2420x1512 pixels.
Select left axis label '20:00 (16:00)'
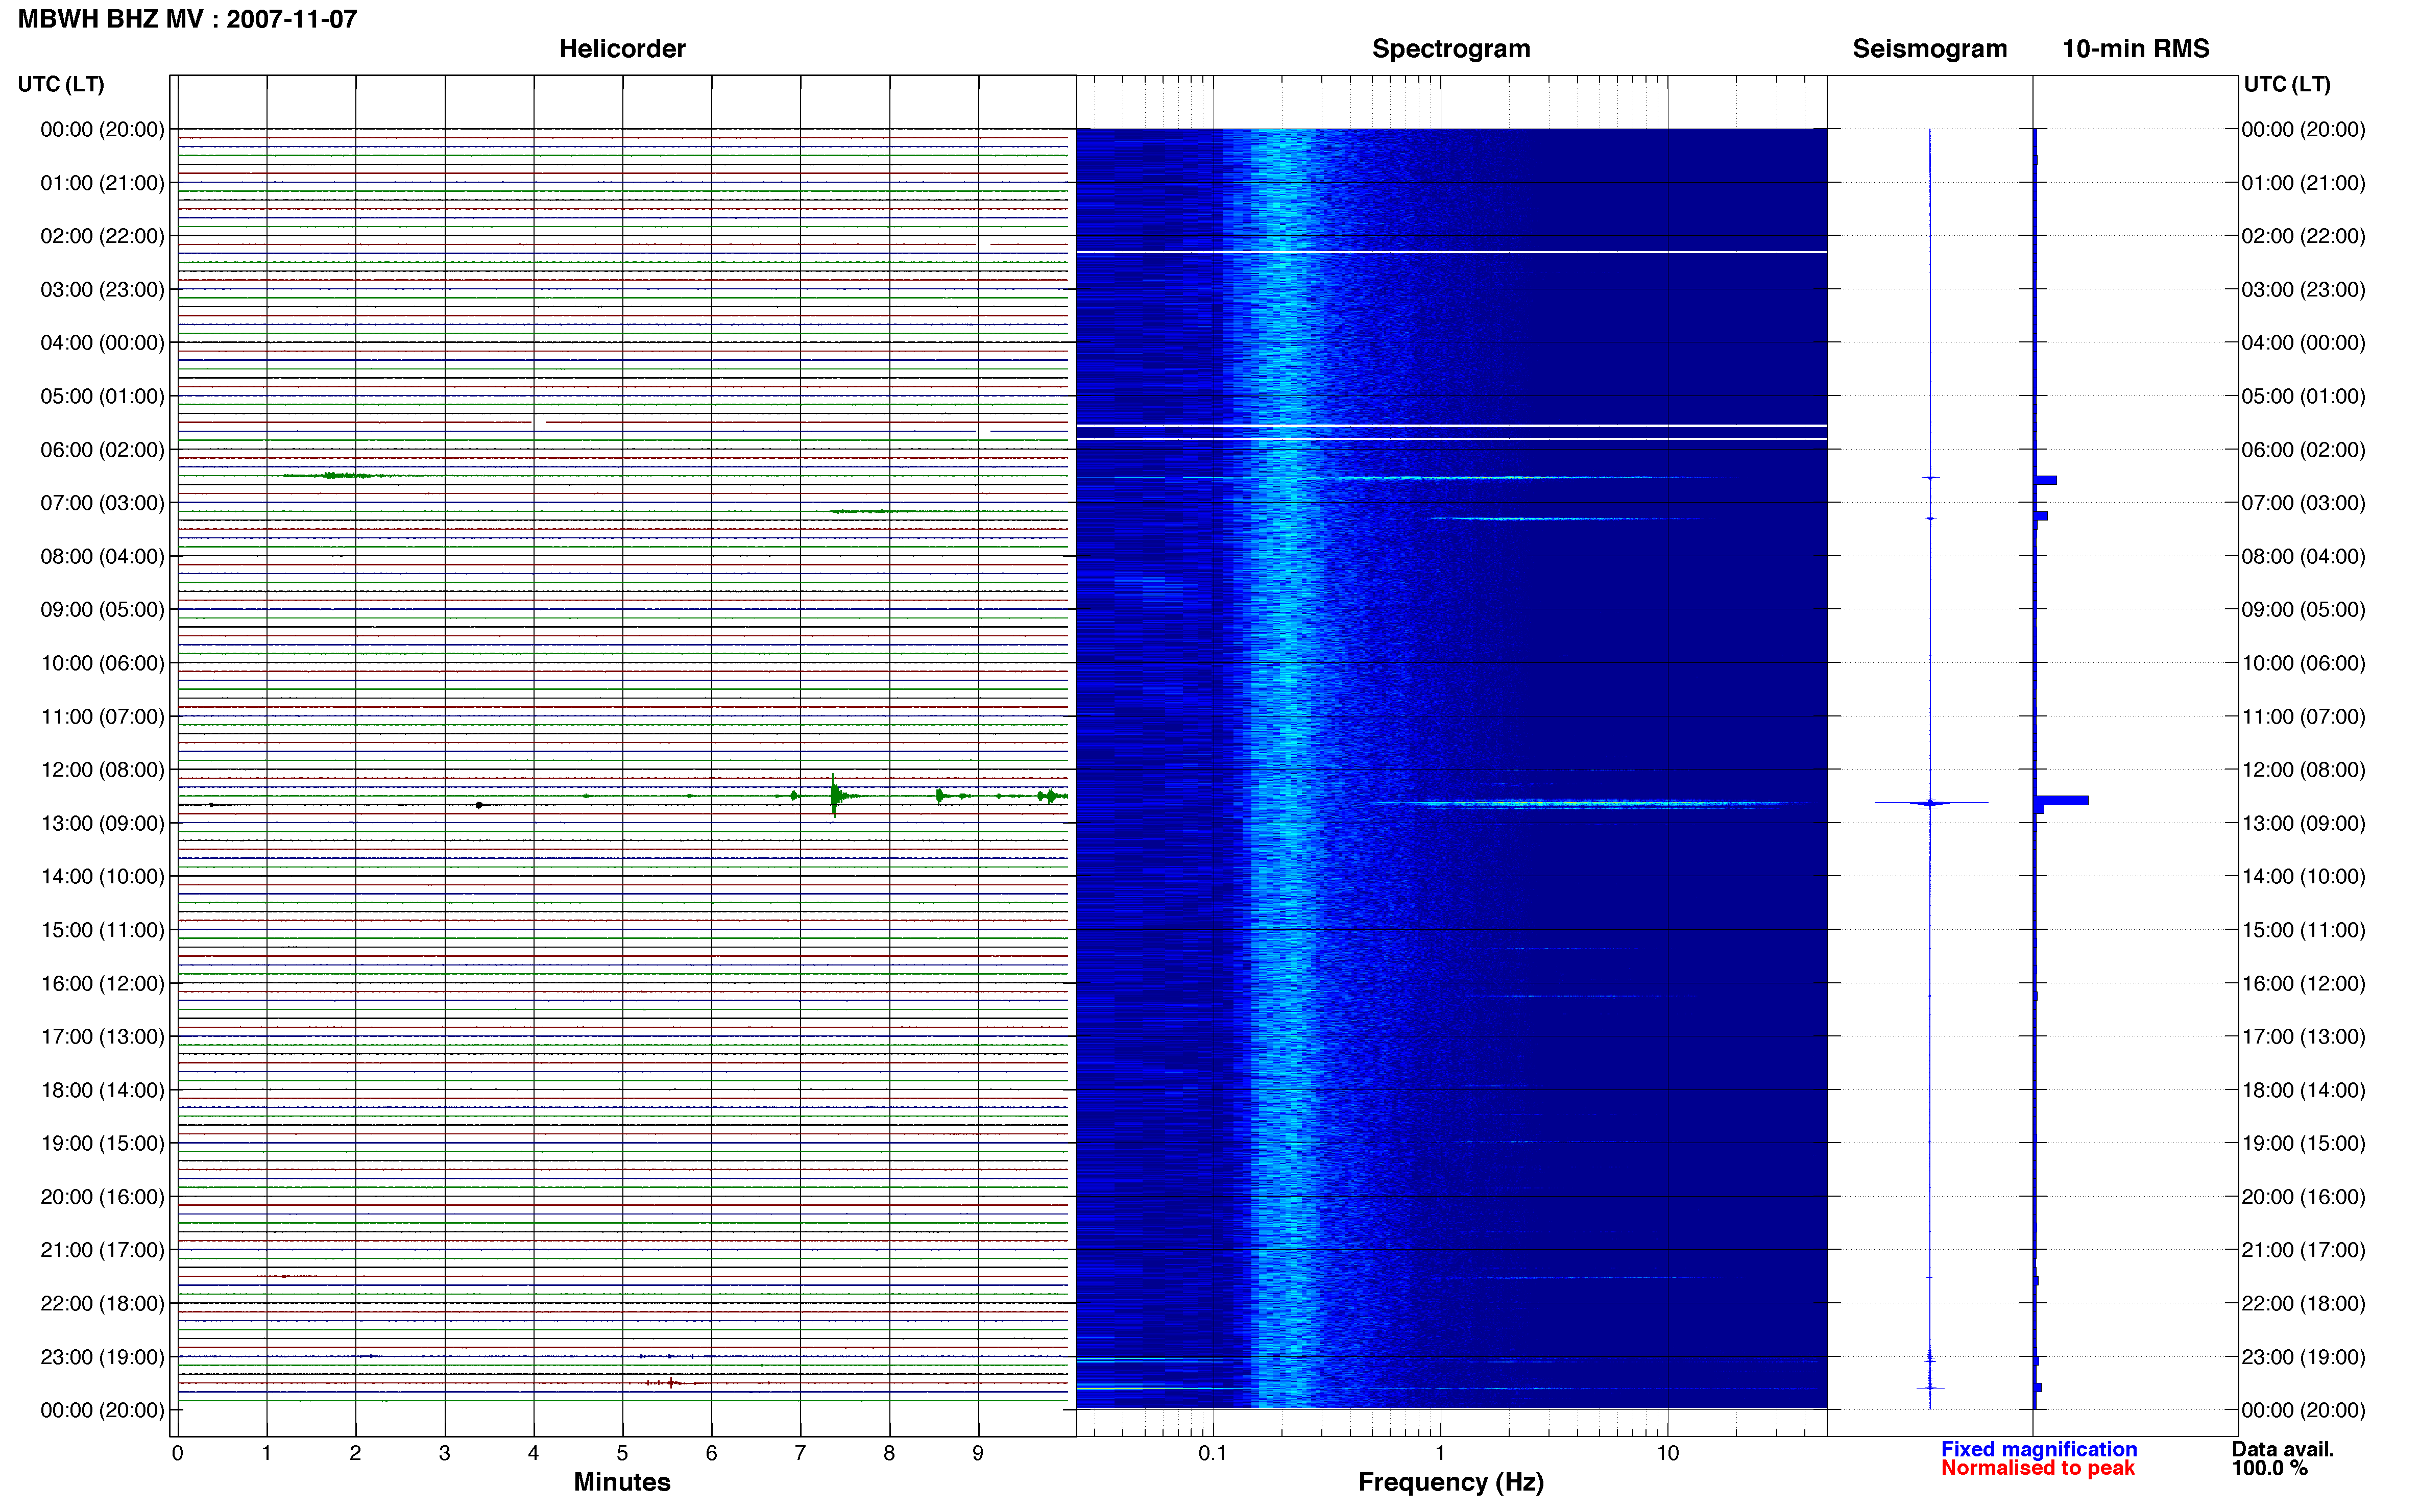[x=102, y=1197]
